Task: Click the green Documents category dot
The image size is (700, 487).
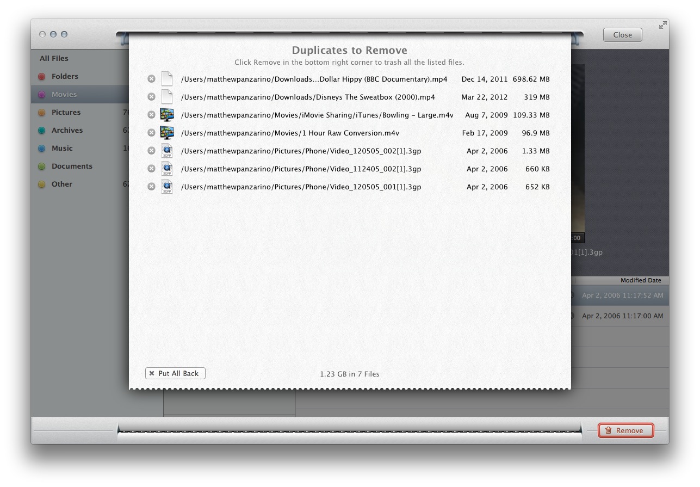Action: coord(41,167)
